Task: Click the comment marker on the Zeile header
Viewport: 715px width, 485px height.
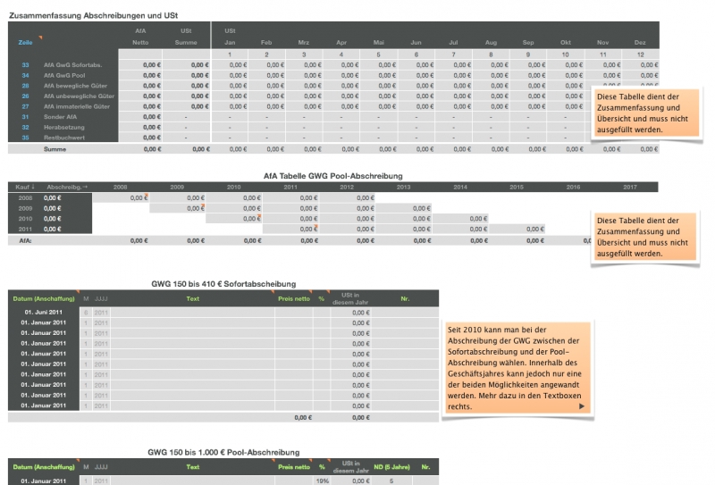Action: [x=40, y=36]
